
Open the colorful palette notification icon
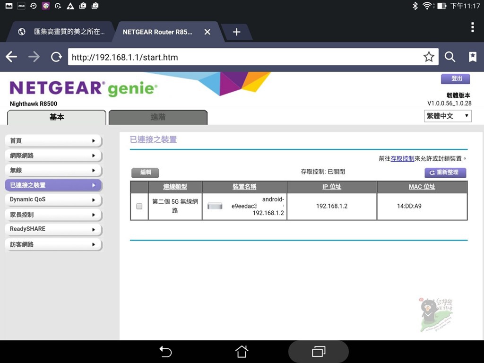click(x=46, y=6)
